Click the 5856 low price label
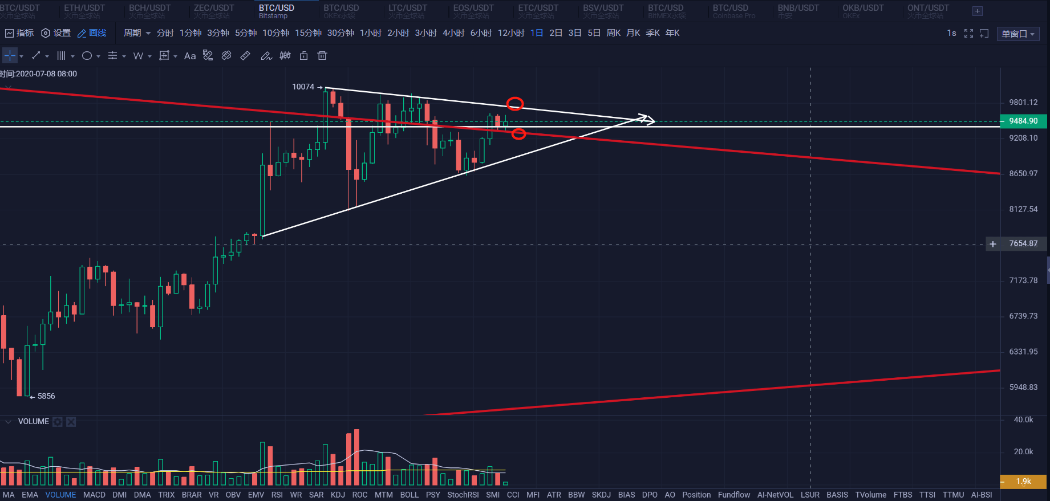1050x501 pixels. point(46,396)
